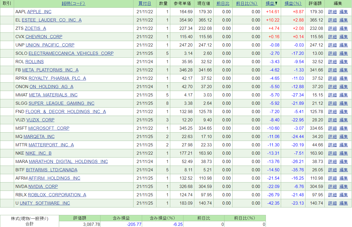Click 編集 in the MARA row

(344, 162)
